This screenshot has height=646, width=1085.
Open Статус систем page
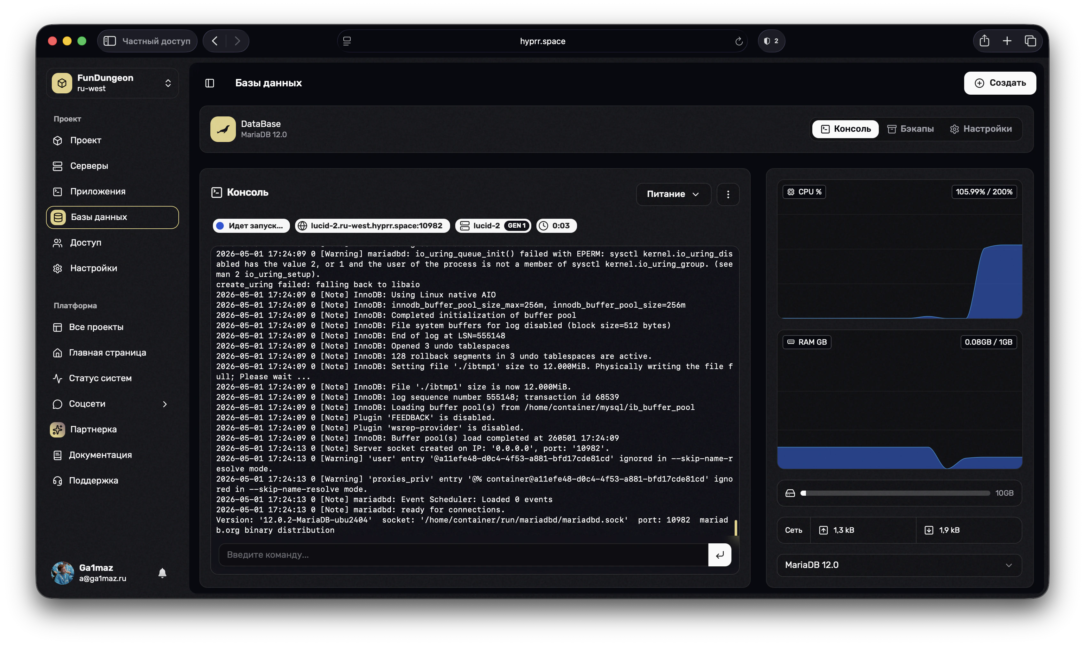pyautogui.click(x=112, y=378)
